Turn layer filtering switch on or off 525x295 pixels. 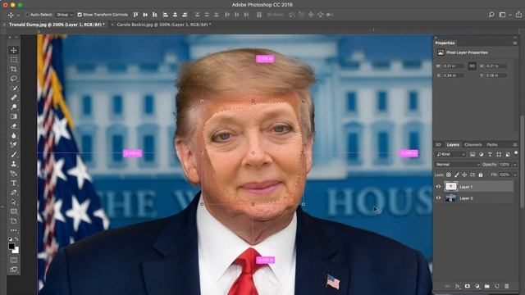click(516, 153)
